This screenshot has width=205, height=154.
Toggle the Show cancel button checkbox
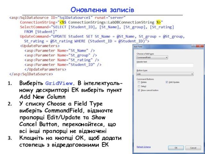tap(138, 90)
